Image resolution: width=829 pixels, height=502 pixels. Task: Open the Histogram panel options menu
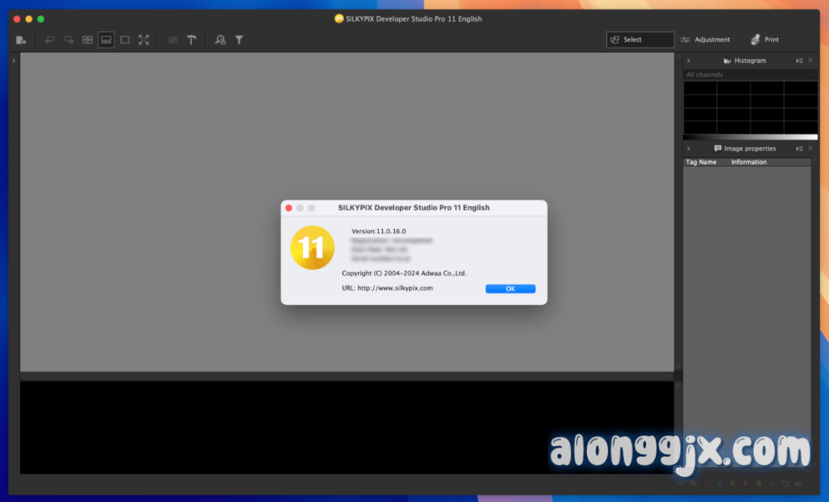pos(799,61)
